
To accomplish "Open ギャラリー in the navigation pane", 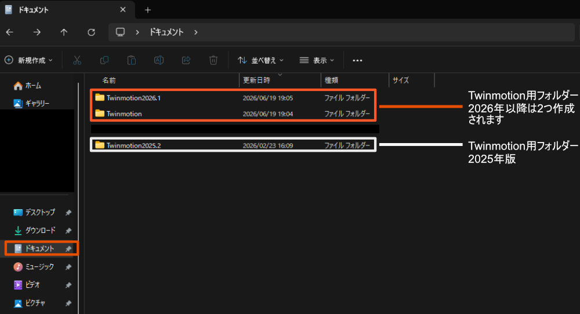I will tap(31, 104).
